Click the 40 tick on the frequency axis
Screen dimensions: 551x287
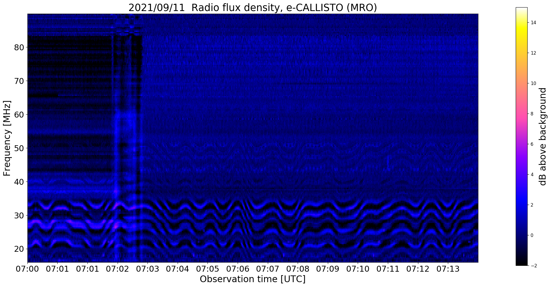(x=19, y=182)
